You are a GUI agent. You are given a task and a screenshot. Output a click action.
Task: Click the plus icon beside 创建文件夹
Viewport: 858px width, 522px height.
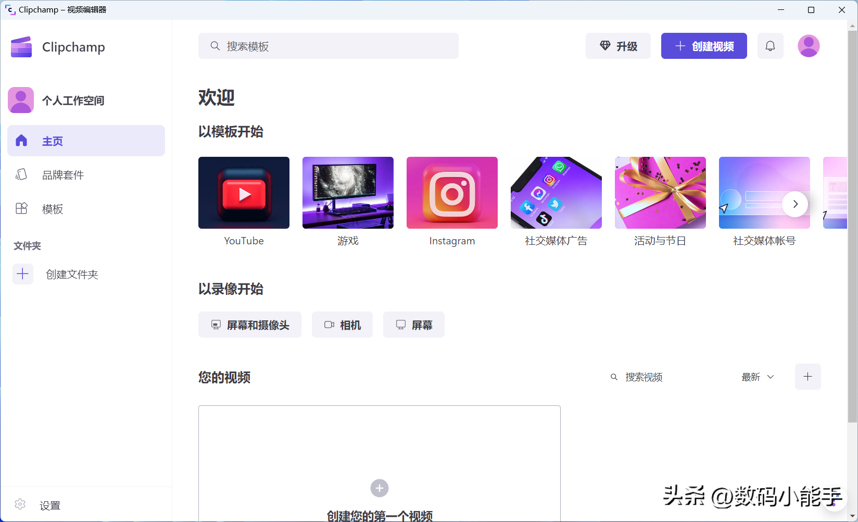point(23,274)
